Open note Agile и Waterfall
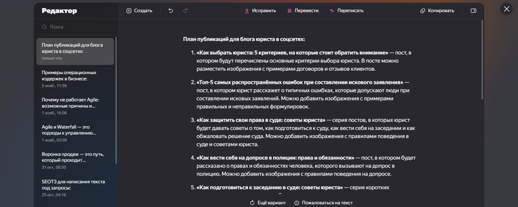518x207 pixels. click(x=75, y=133)
